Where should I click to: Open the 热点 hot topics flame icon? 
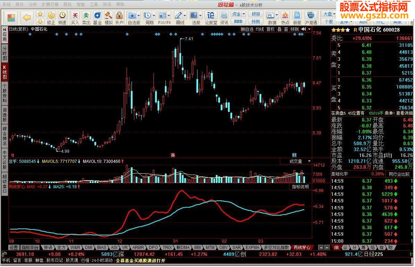click(x=285, y=15)
